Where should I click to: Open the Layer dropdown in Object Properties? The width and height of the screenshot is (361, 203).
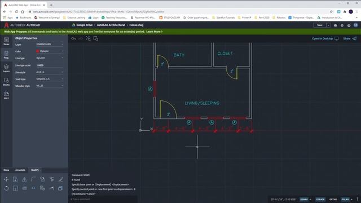point(50,44)
